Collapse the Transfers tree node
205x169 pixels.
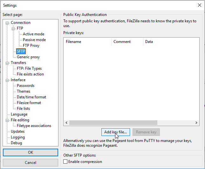coord(7,63)
